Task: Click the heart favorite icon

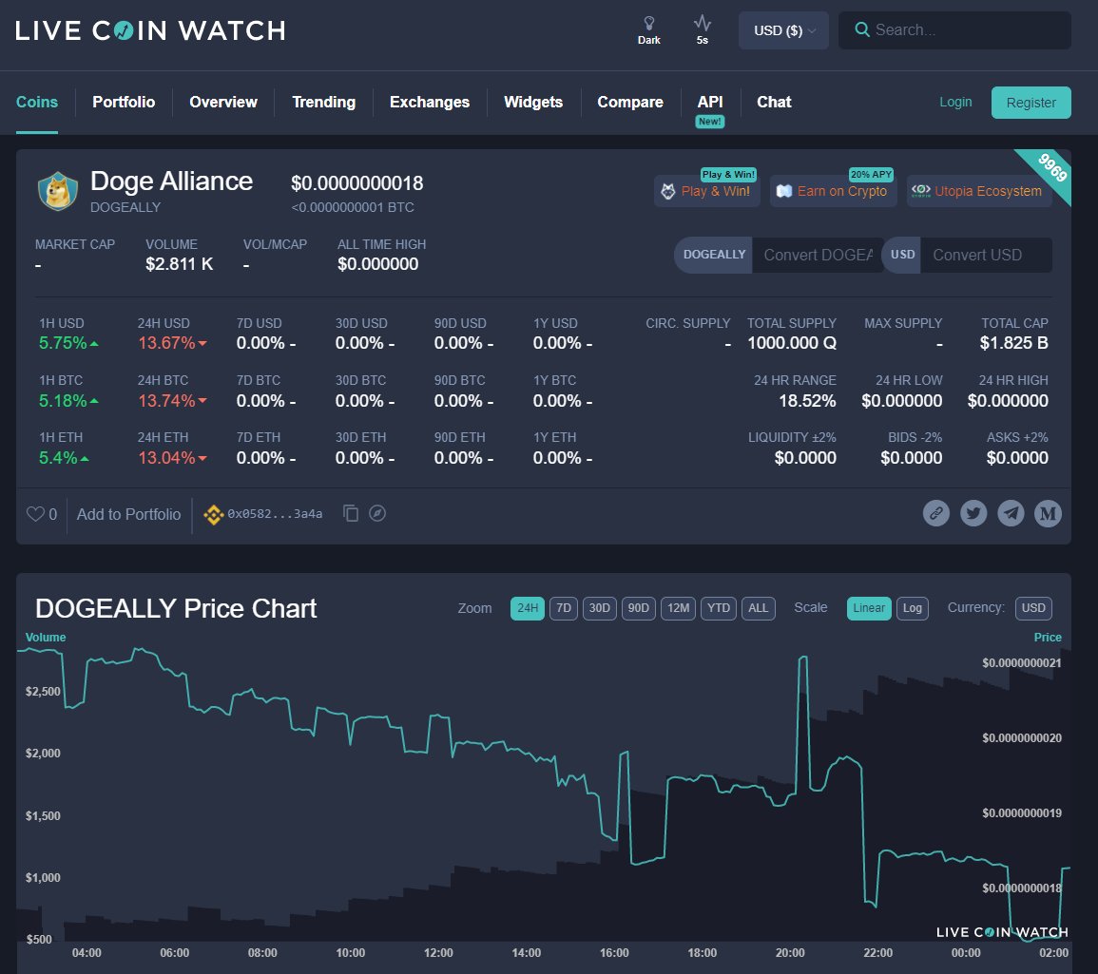Action: click(36, 514)
